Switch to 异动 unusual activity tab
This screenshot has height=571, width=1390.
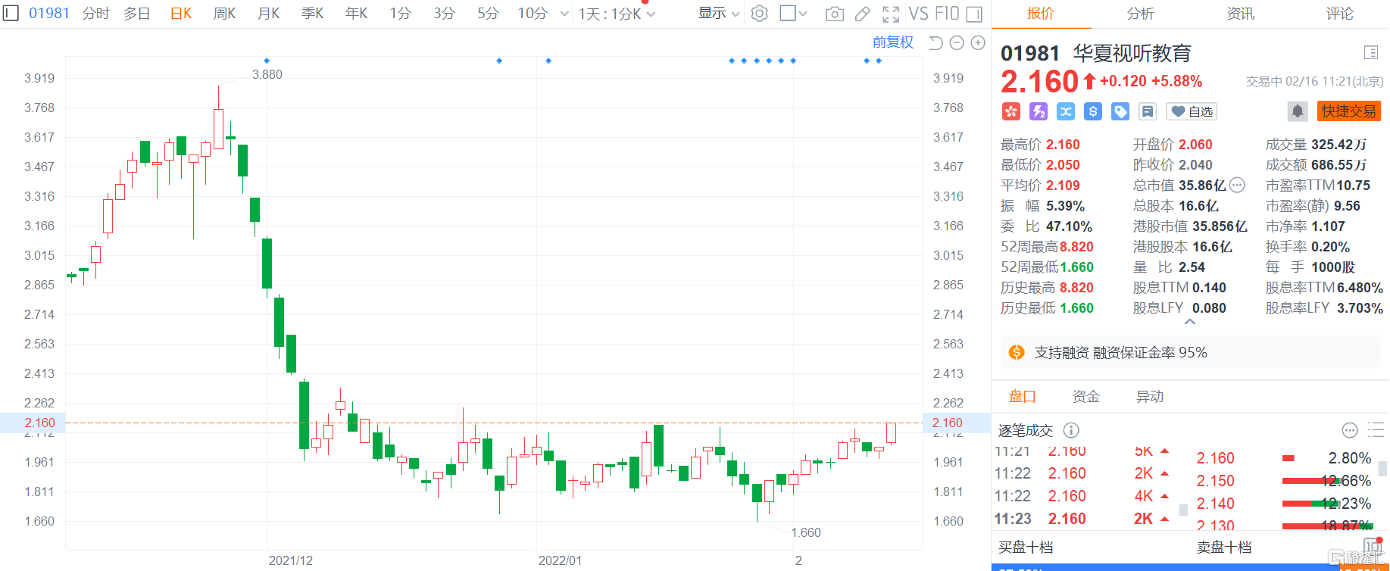(x=1149, y=396)
